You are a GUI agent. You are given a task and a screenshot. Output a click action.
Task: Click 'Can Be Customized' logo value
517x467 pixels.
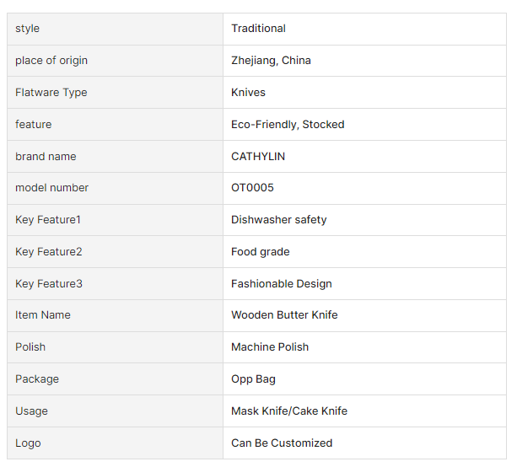tap(282, 443)
